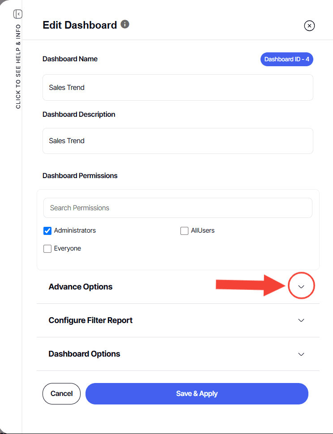Expand the Dashboard Options chevron

coord(301,354)
